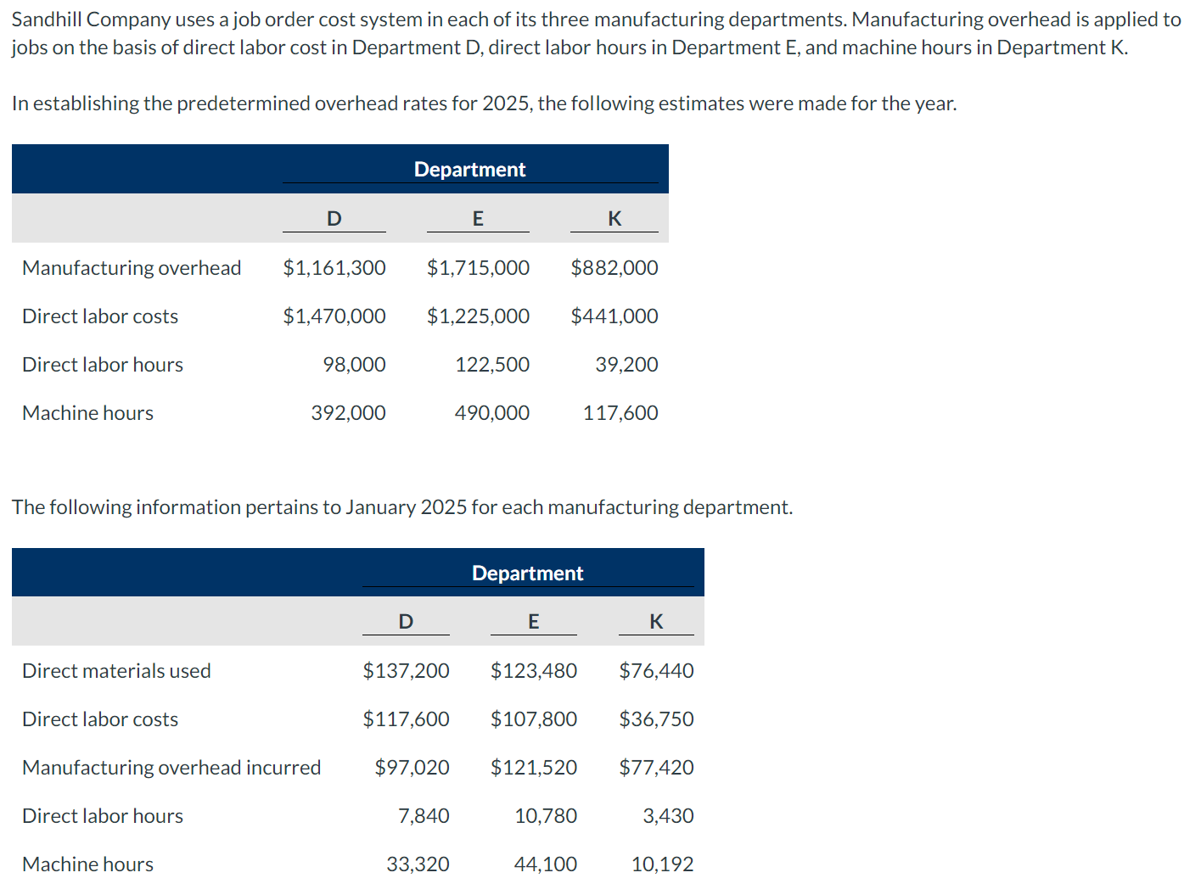This screenshot has height=895, width=1184.
Task: Select the Department header in the first table
Action: (x=469, y=169)
